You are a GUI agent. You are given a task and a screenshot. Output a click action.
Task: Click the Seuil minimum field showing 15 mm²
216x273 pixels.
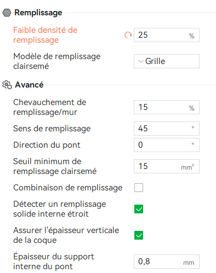167,166
